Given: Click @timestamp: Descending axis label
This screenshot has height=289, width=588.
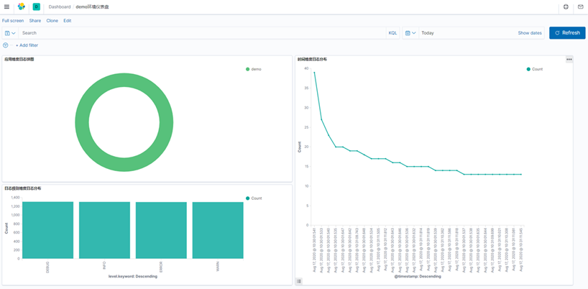Looking at the screenshot, I should pyautogui.click(x=418, y=277).
